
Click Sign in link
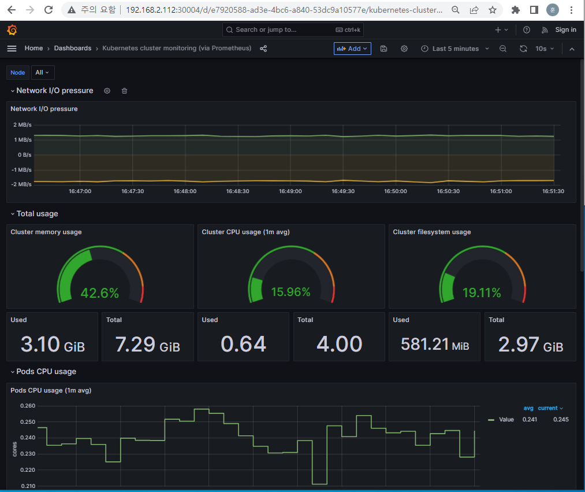pyautogui.click(x=565, y=30)
